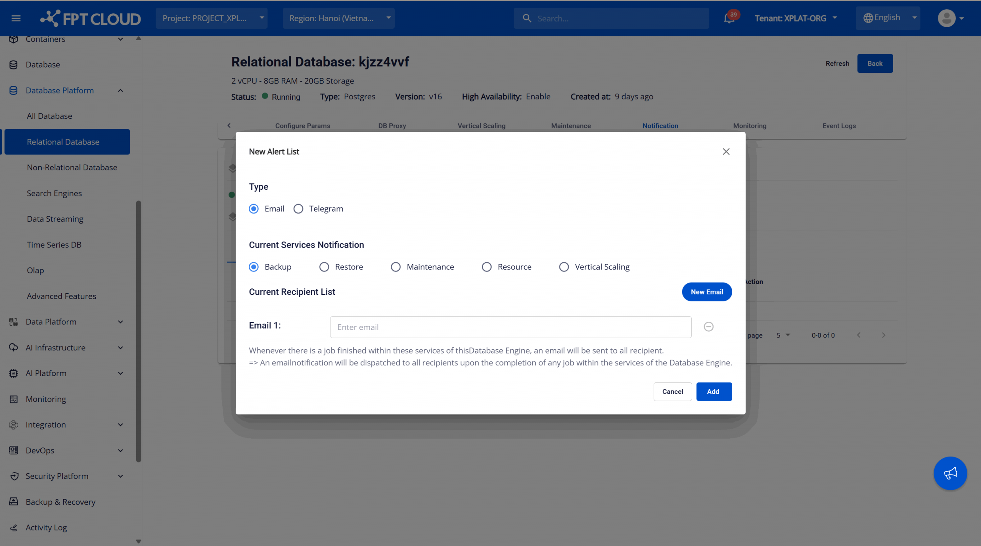Click the search magnifier icon

tap(527, 18)
